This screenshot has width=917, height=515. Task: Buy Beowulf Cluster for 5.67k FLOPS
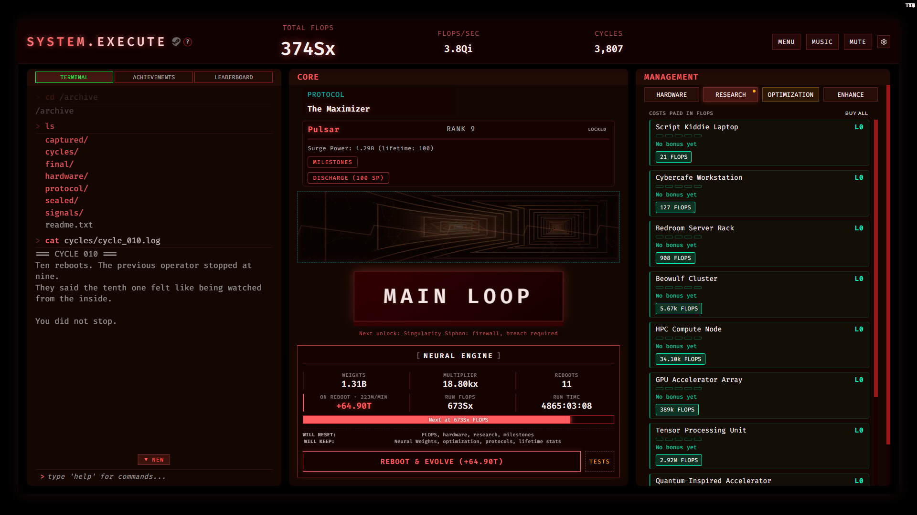click(679, 309)
